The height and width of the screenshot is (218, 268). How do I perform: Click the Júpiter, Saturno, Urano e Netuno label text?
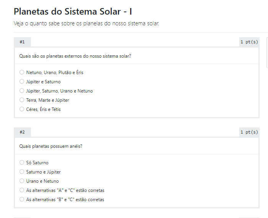tap(59, 91)
